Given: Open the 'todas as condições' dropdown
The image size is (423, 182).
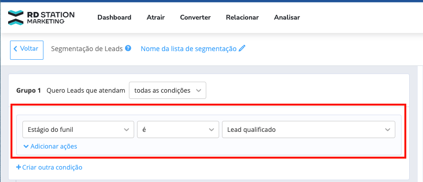Looking at the screenshot, I should click(x=168, y=90).
